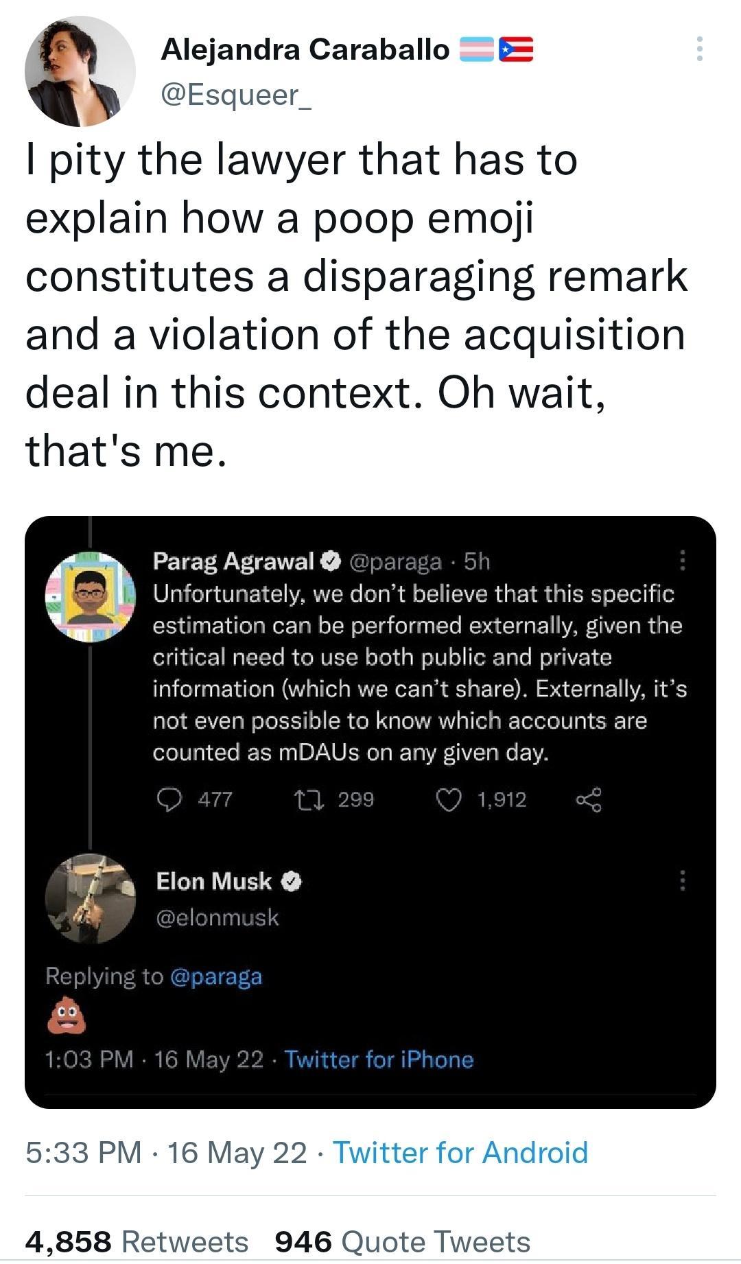
Task: Click the verified badge next to Elon Musk
Action: pos(292,882)
